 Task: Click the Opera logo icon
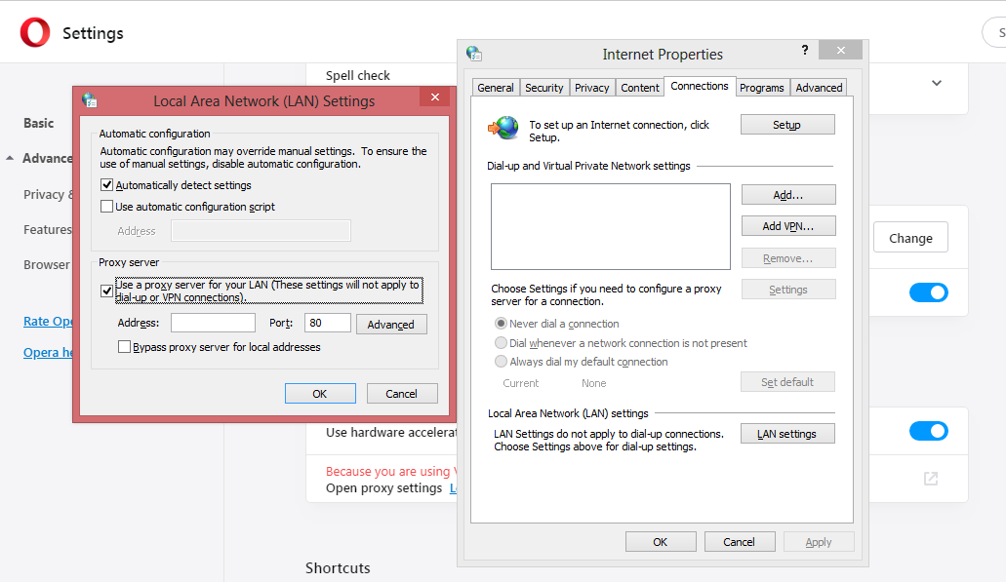pos(34,32)
